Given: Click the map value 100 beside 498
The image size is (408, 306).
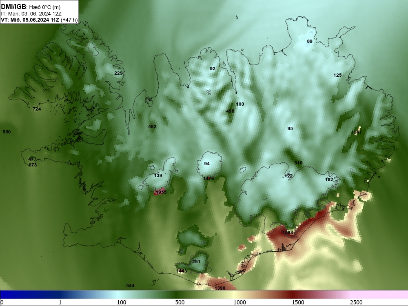Looking at the screenshot, I should pos(240,104).
